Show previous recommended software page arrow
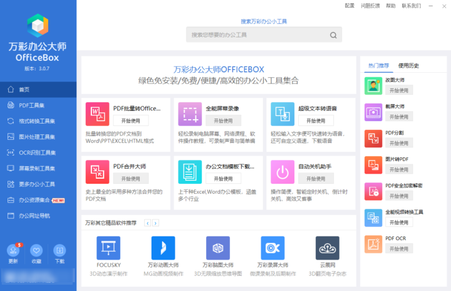Screen dimensions: 451x291 tap(148, 223)
